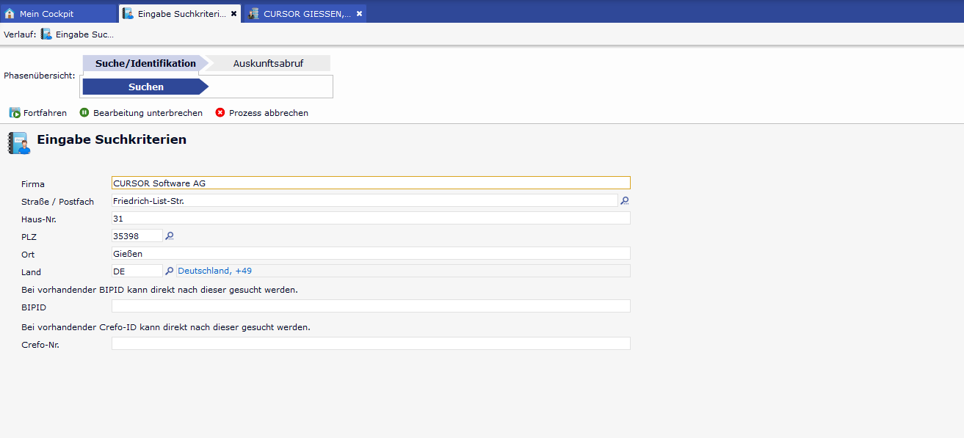Focus the Firma input field
964x438 pixels.
370,183
